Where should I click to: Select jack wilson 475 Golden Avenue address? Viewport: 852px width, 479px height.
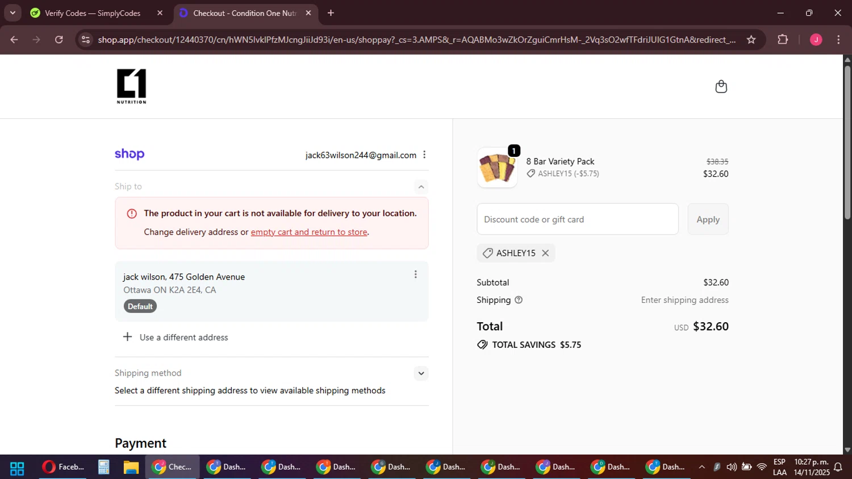[272, 291]
